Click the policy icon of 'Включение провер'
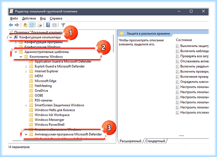The image size is (217, 157). [177, 77]
